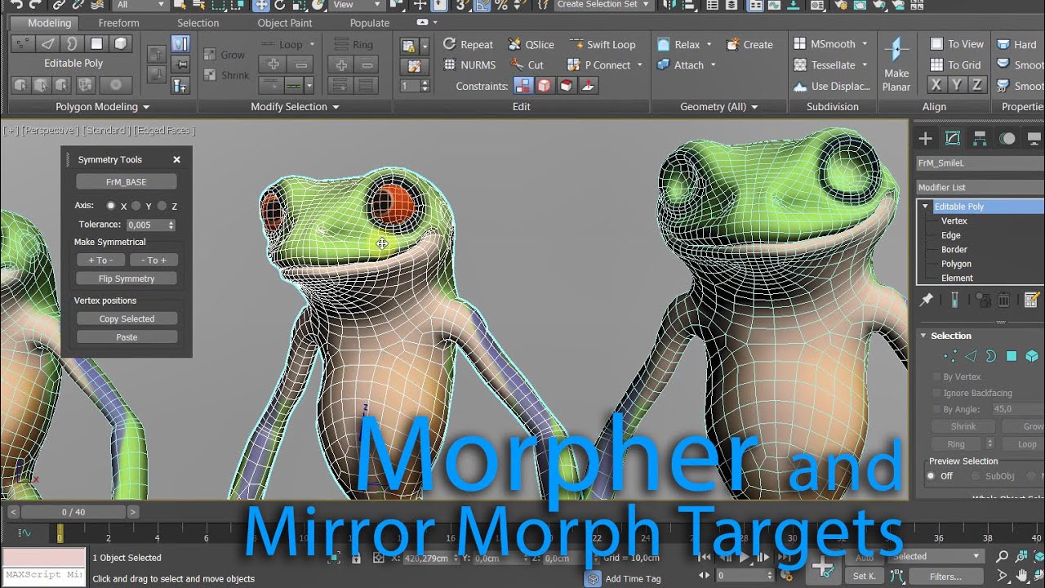The image size is (1045, 588).
Task: Click the FrM_SmileL object name field
Action: [980, 163]
